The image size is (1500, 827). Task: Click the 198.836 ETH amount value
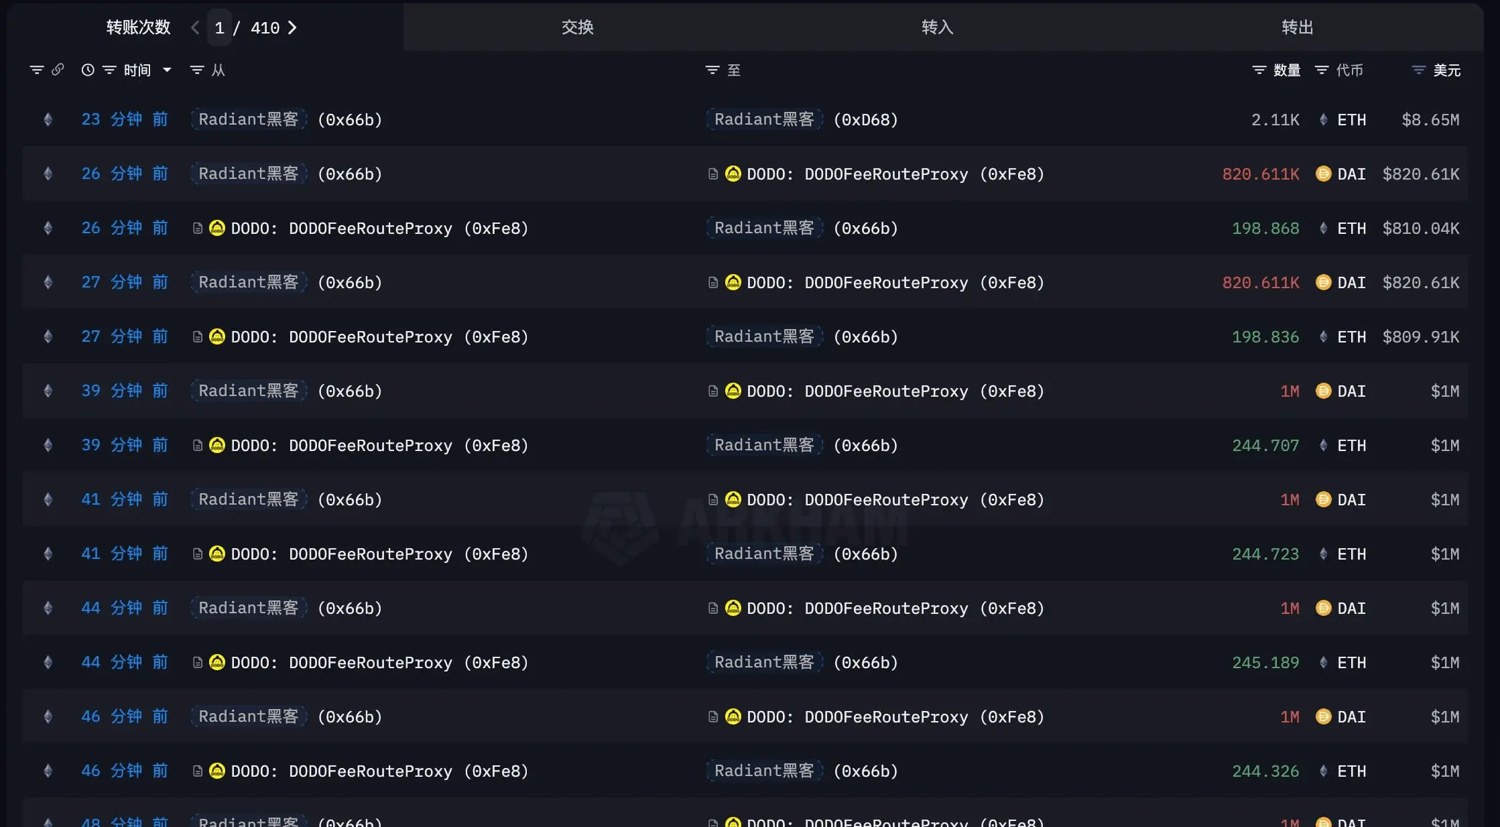(1265, 336)
